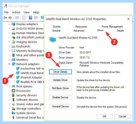136x124 pixels.
Task: Click the DVD/CD-ROM drives icon
Action: pos(13,28)
